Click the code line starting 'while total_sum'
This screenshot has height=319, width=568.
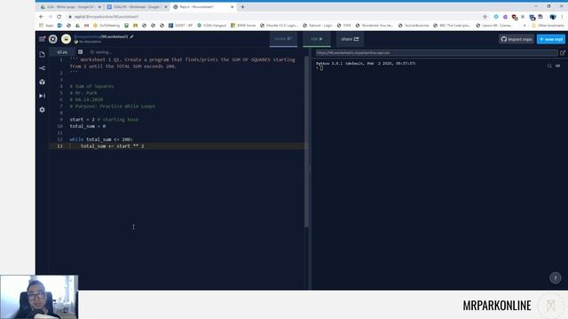pyautogui.click(x=101, y=139)
